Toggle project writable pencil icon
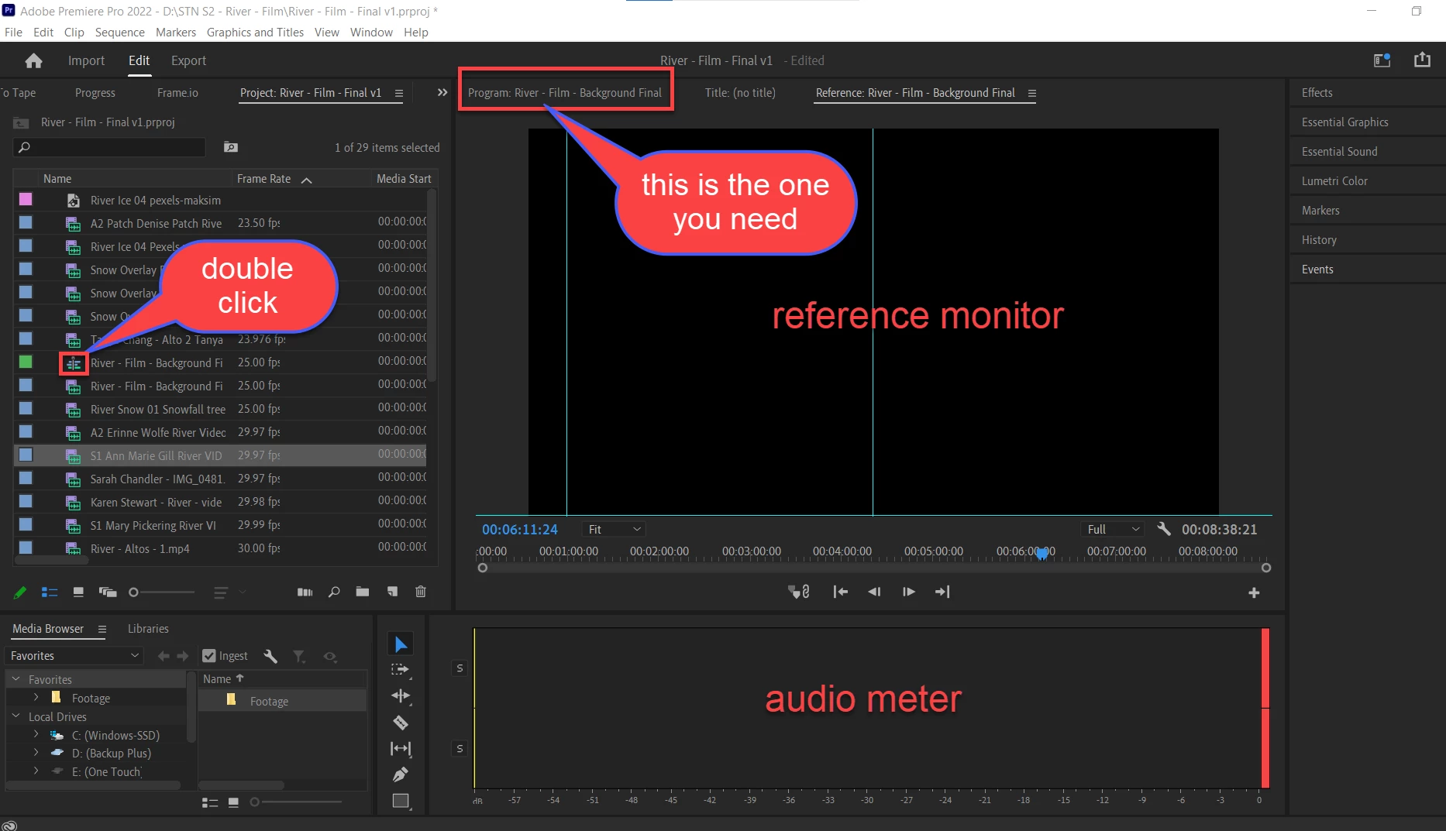1446x831 pixels. 20,592
